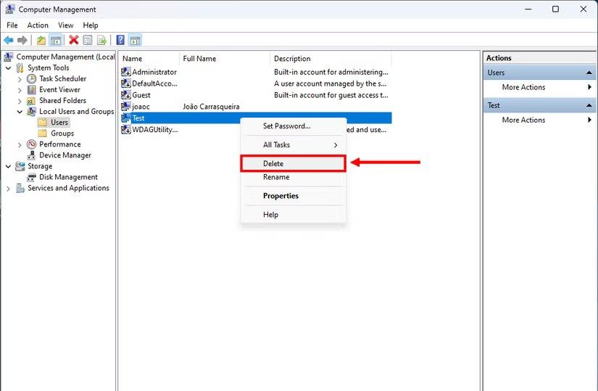Click the Performance icon in tree

point(32,144)
